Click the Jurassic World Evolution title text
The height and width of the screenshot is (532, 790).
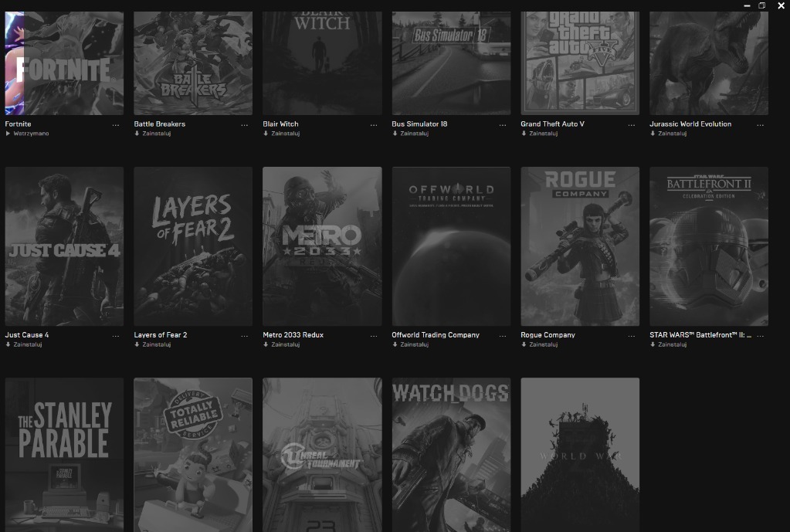[x=690, y=124]
